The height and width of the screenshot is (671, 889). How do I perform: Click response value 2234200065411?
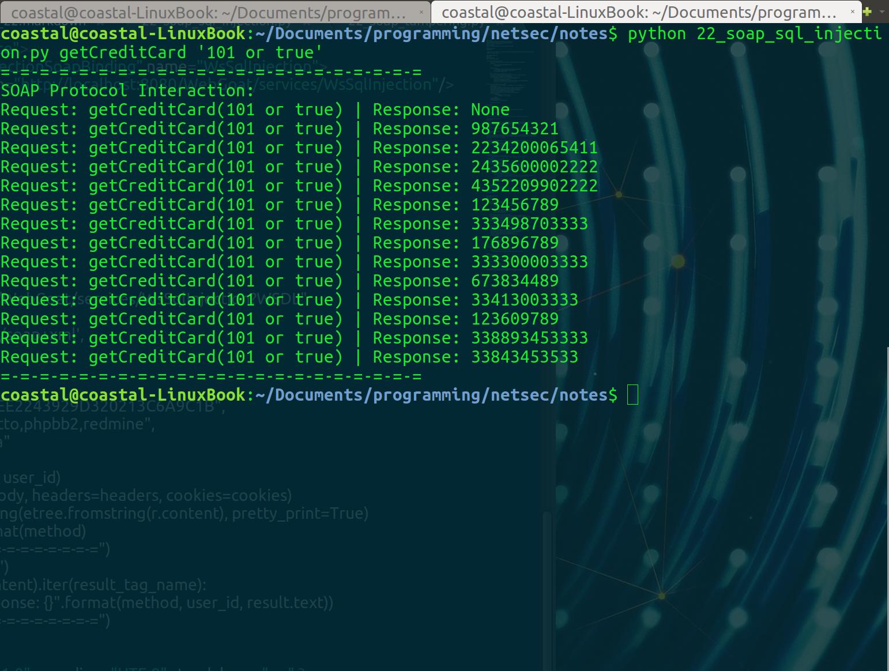(x=534, y=148)
